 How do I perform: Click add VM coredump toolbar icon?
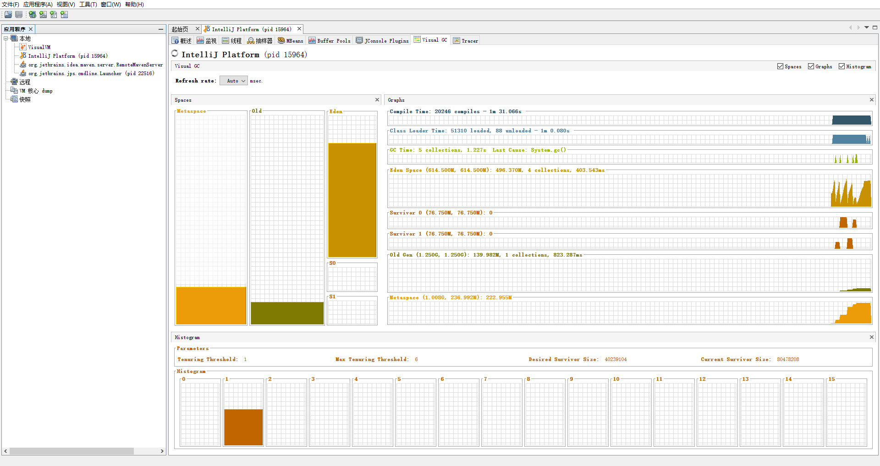(54, 15)
